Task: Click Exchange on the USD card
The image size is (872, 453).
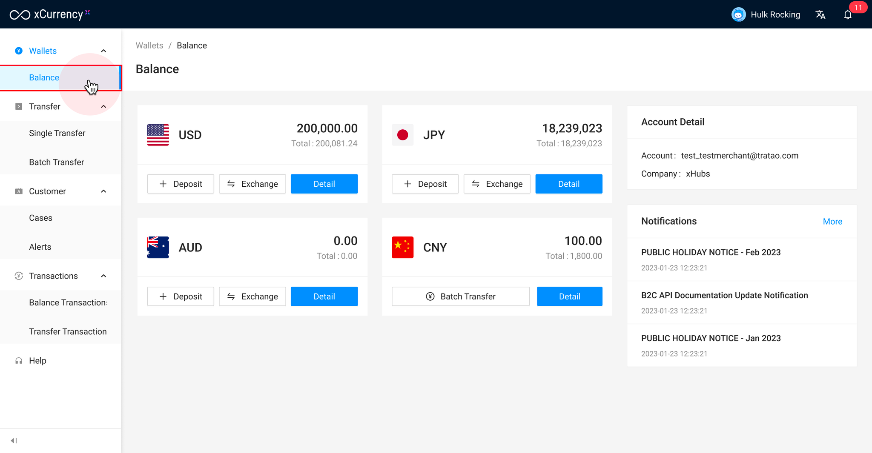Action: click(x=252, y=184)
